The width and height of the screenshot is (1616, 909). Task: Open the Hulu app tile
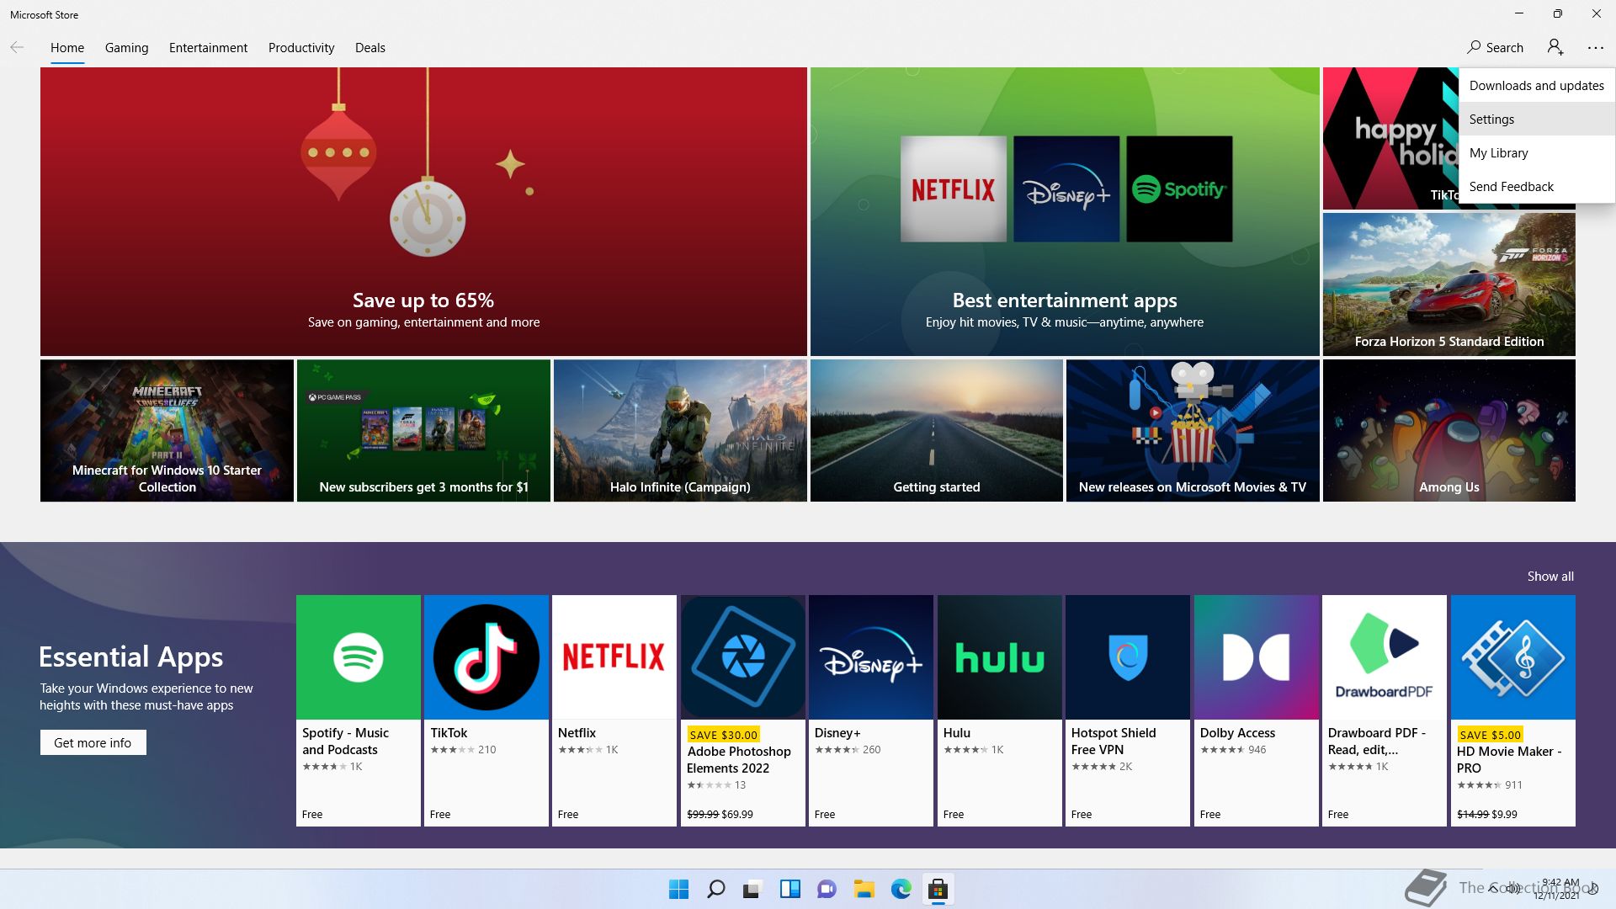click(1000, 710)
